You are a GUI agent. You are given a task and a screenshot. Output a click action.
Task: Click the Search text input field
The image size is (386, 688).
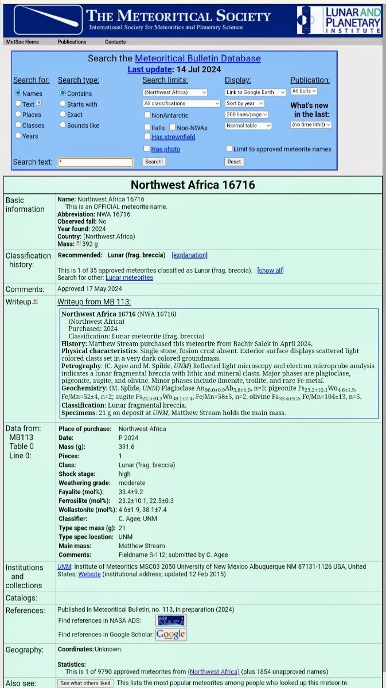[95, 162]
